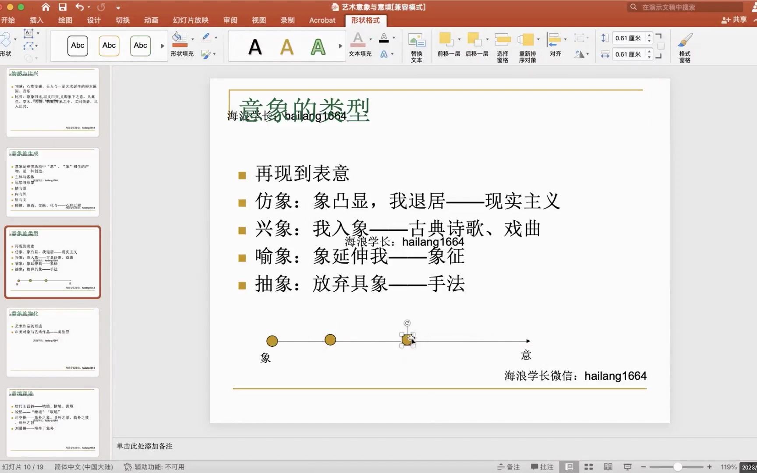Click the notes area 单击此处添加备注
This screenshot has width=757, height=473.
coord(145,446)
